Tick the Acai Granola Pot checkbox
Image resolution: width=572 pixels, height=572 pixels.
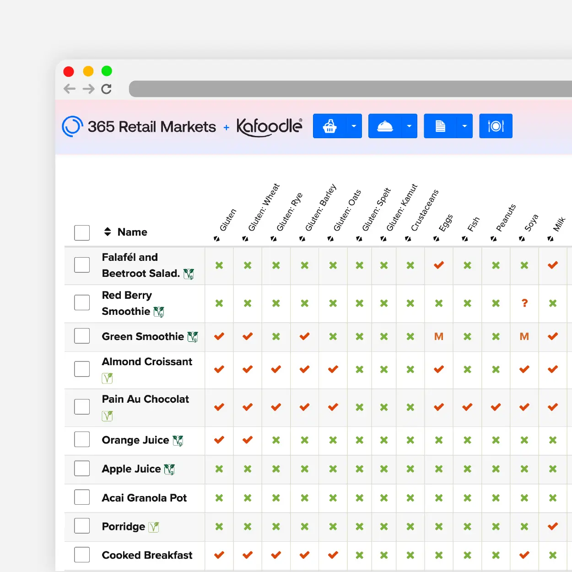pyautogui.click(x=82, y=497)
